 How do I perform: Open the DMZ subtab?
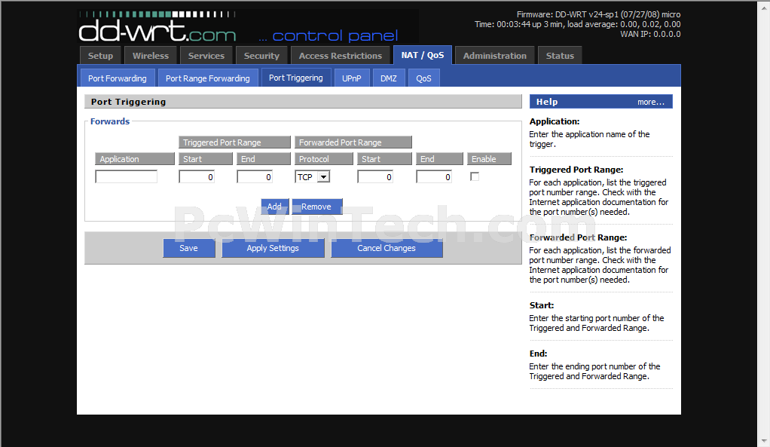pos(388,78)
